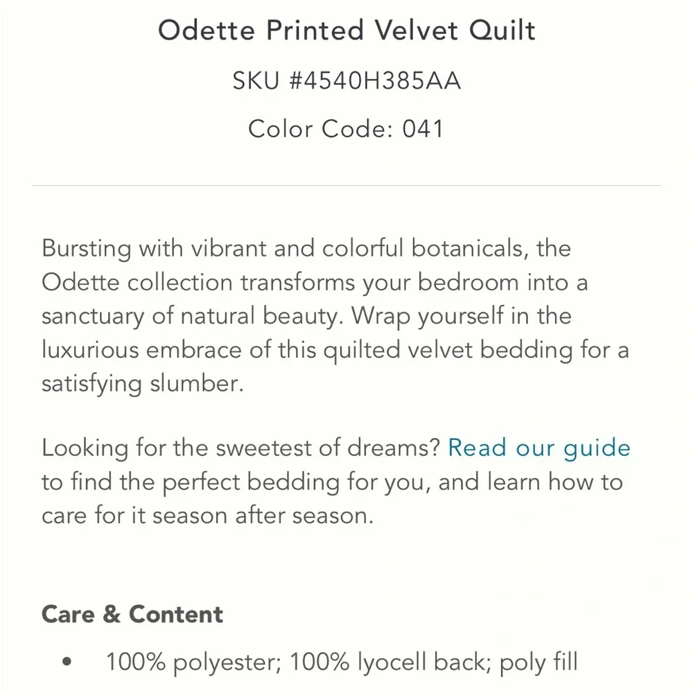Select the SKU number #4540H385AA
Image resolution: width=693 pixels, height=693 pixels.
tap(375, 81)
